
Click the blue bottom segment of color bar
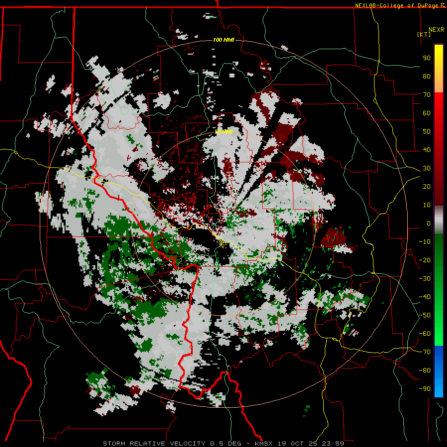click(439, 372)
